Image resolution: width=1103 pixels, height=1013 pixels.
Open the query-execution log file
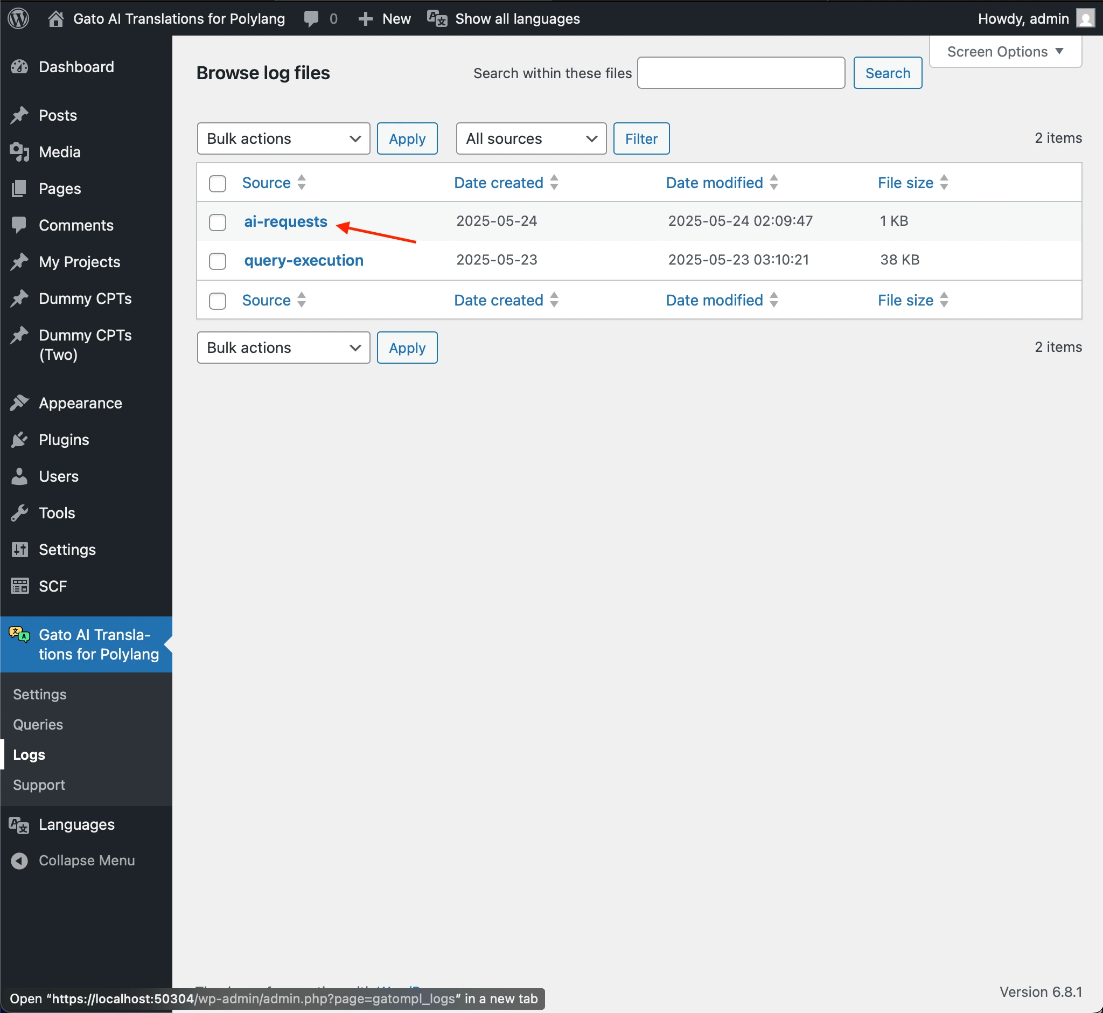pyautogui.click(x=304, y=260)
